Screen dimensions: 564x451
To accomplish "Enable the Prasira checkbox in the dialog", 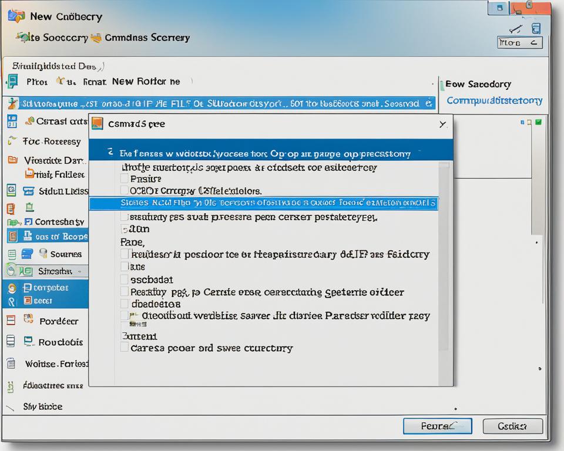I will (x=125, y=178).
